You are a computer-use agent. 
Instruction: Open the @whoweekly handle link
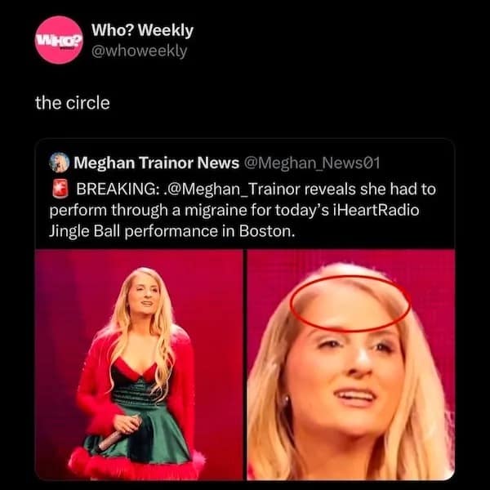pyautogui.click(x=140, y=51)
